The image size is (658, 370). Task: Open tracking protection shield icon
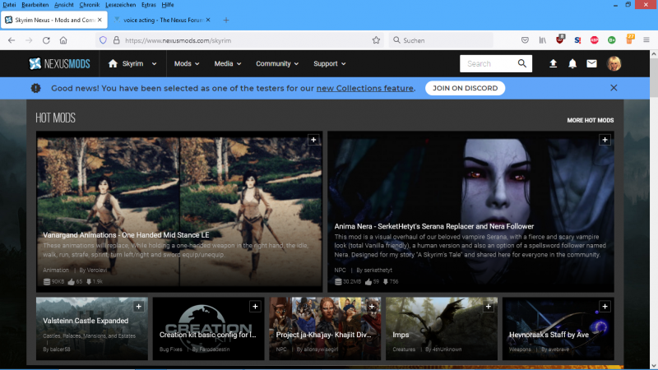(x=104, y=40)
